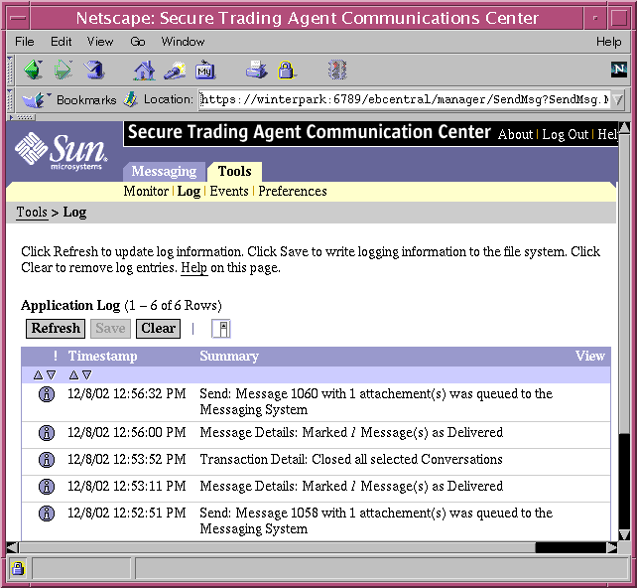Image resolution: width=637 pixels, height=588 pixels.
Task: Click the Netscape N logo icon
Action: click(619, 70)
